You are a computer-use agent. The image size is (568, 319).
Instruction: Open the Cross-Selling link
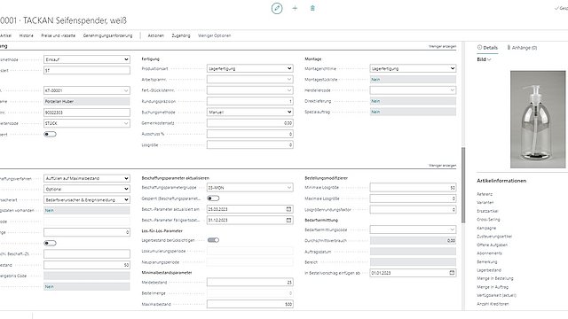tap(488, 220)
